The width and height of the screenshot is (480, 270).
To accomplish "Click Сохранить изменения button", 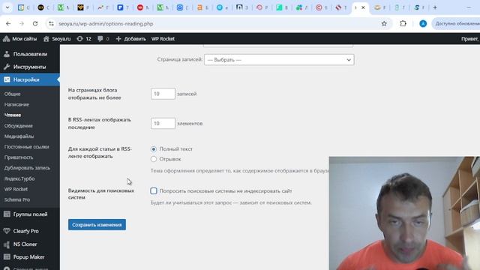I will coord(97,225).
